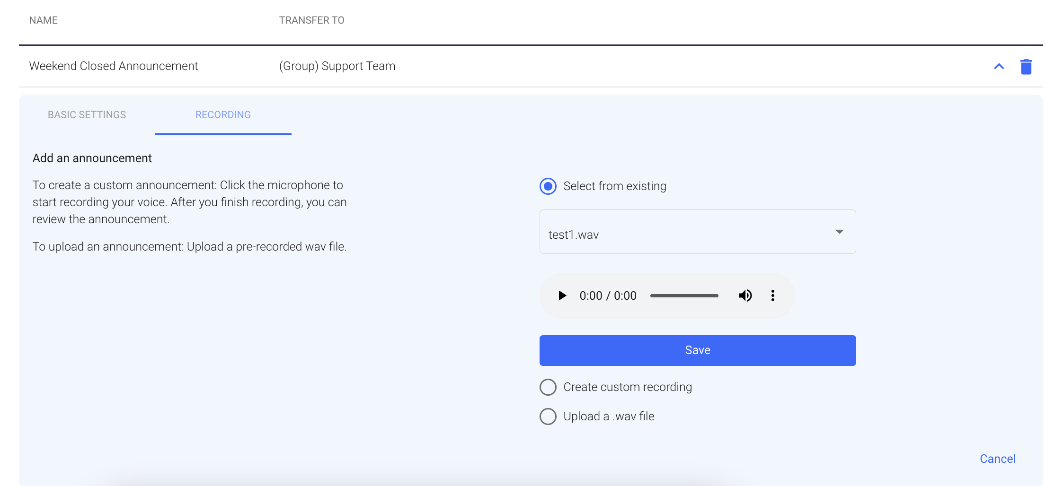Mute the audio player volume
Screen dimensions: 1046x486
point(745,295)
